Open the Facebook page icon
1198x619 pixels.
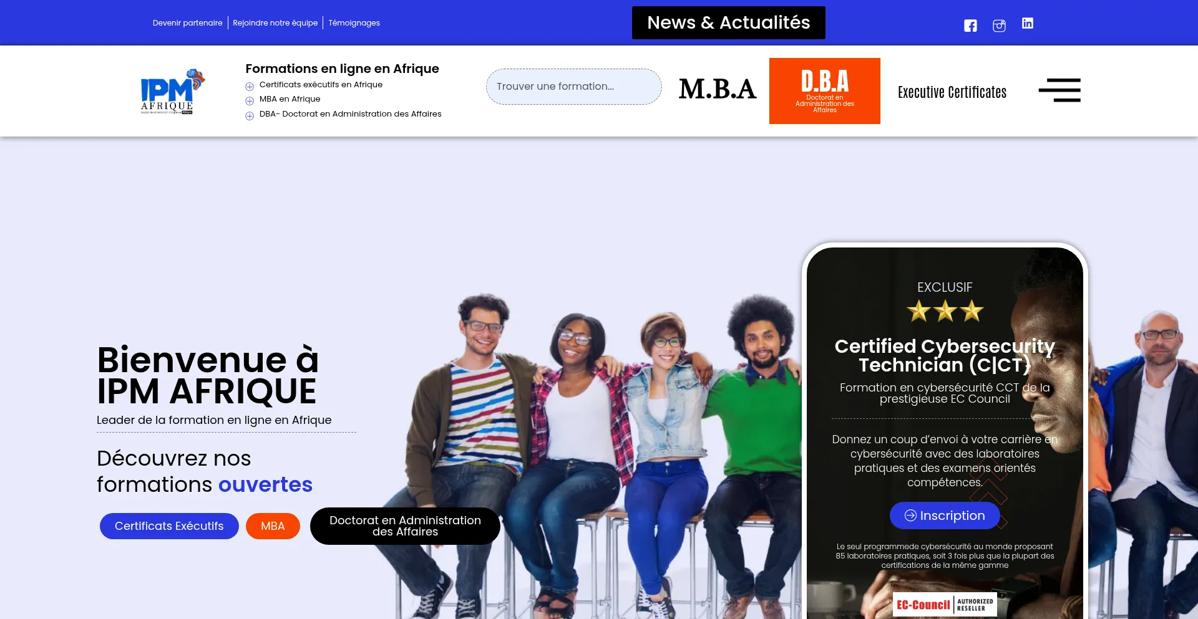coord(970,26)
